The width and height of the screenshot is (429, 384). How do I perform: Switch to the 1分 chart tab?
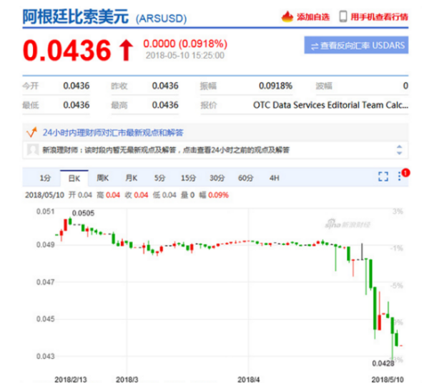coord(45,177)
